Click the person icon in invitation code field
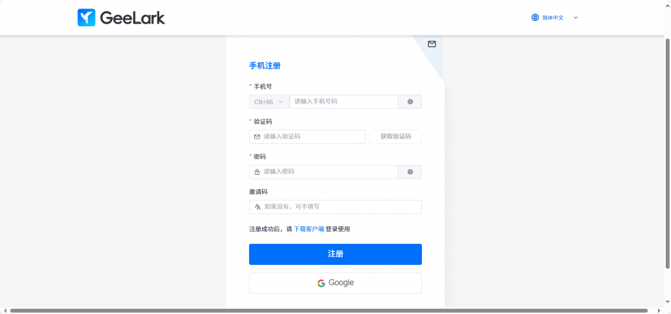This screenshot has height=314, width=671. click(258, 207)
